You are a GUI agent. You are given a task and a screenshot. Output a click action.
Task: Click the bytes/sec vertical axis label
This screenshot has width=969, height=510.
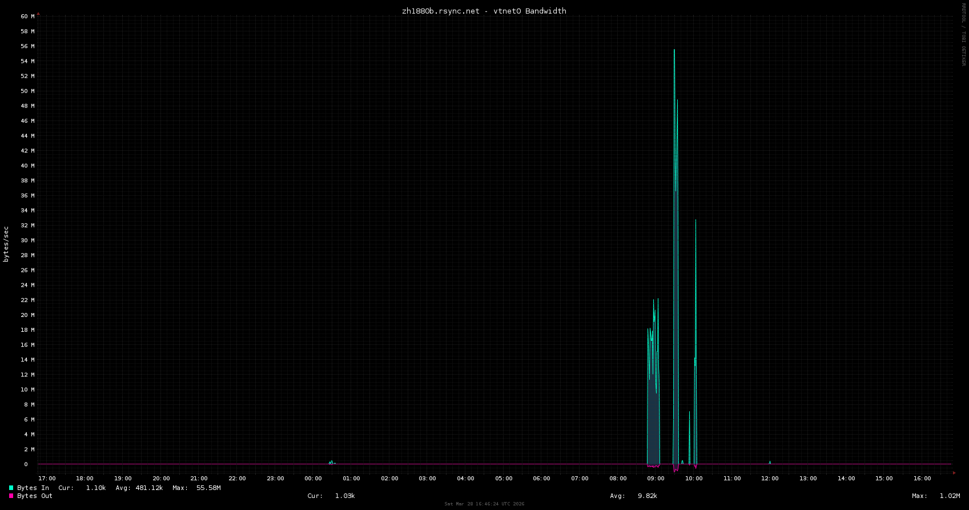tap(6, 244)
